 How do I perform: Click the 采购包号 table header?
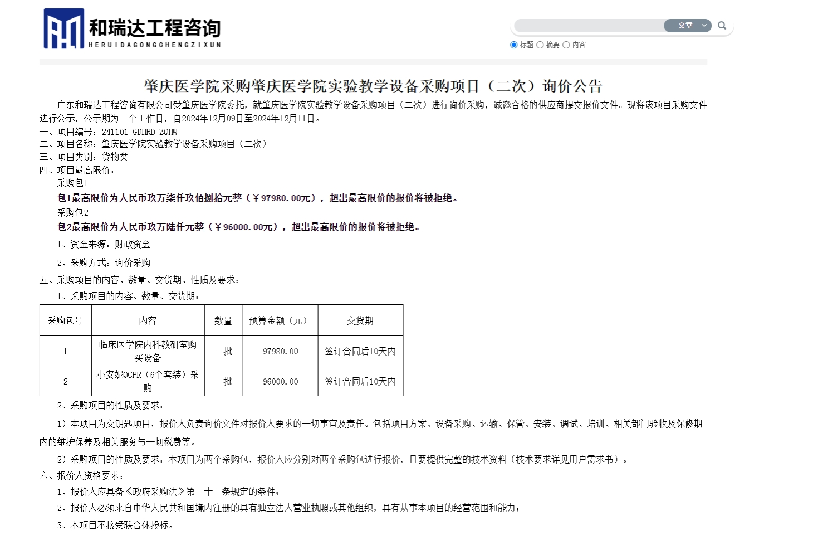coord(66,320)
